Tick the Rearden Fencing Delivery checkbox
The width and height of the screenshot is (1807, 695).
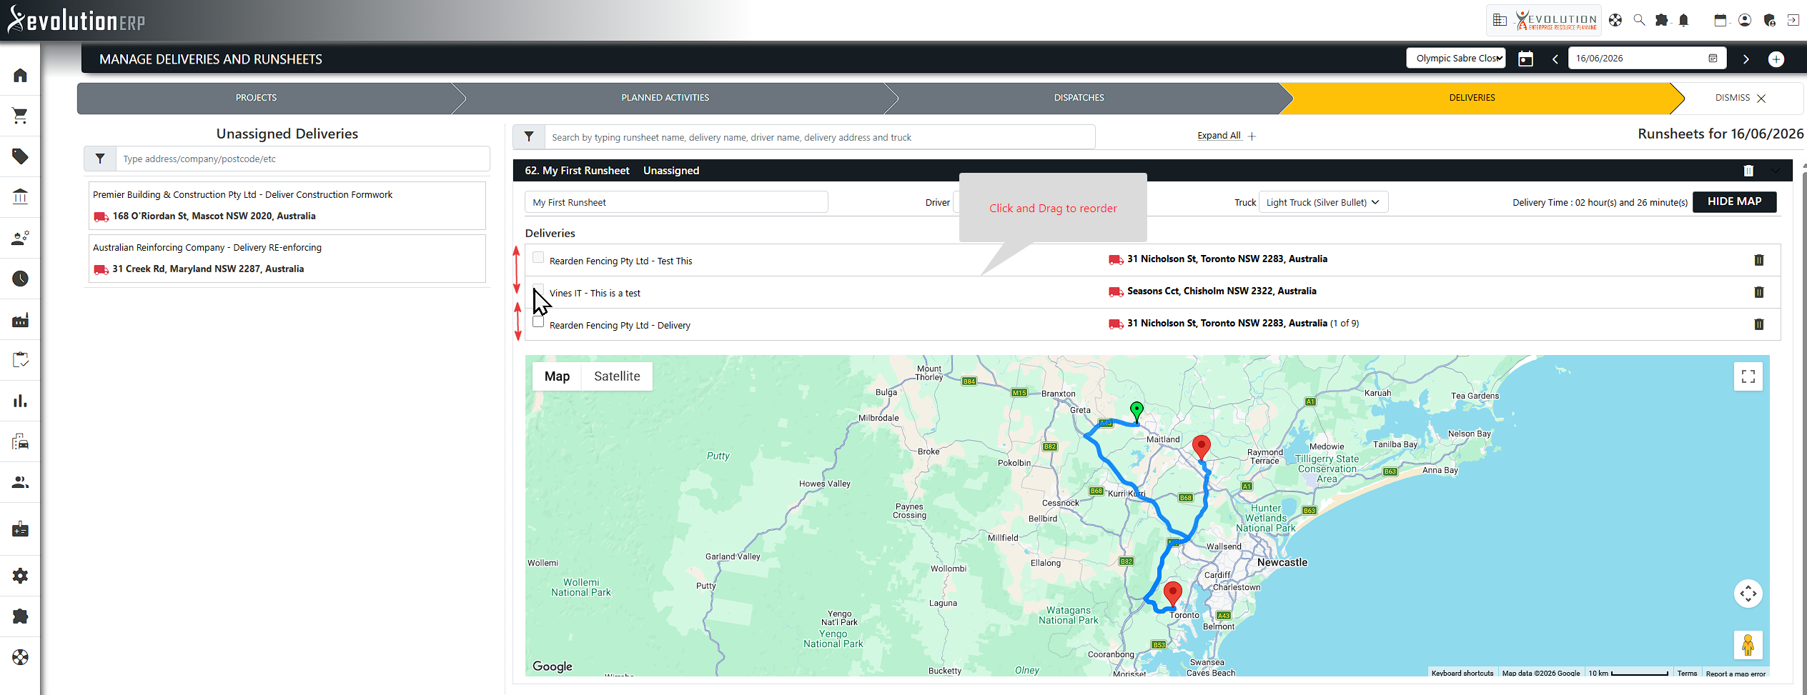538,321
